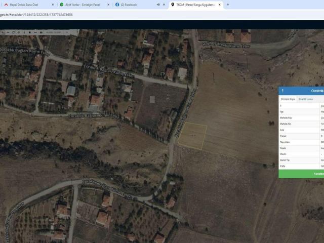Click the Zemin Tip row label

pos(285,160)
